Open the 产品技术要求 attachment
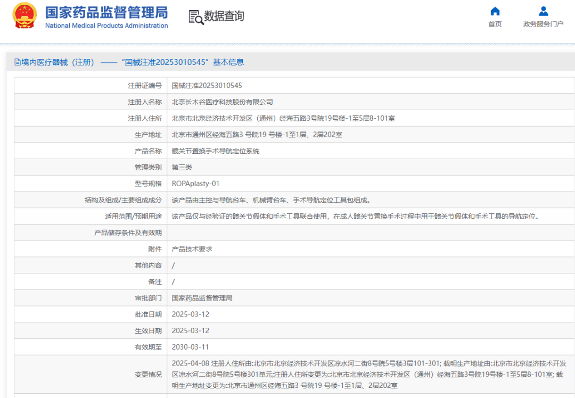The image size is (575, 398). point(192,249)
